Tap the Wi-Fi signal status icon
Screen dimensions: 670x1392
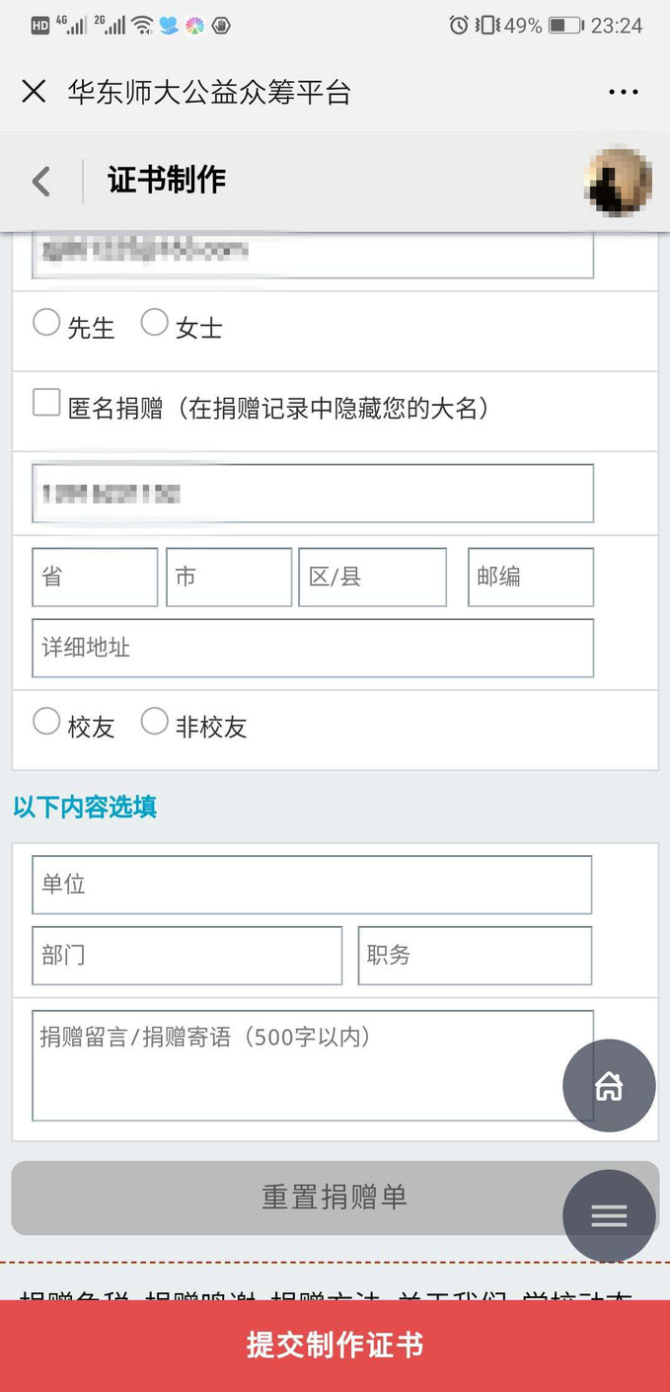pyautogui.click(x=142, y=26)
